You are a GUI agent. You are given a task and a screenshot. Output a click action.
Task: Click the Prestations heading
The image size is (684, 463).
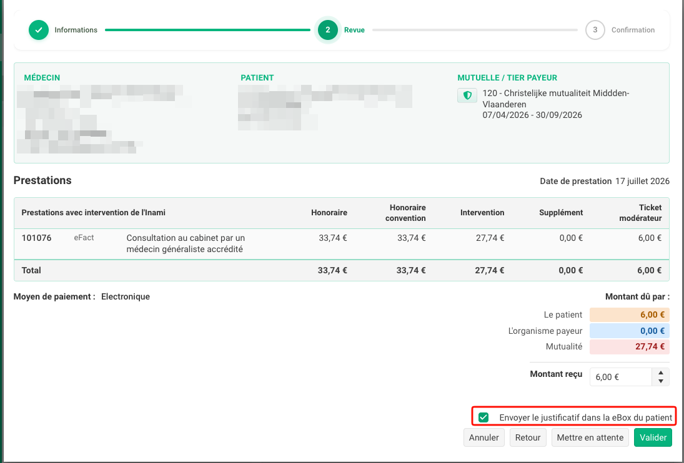click(x=42, y=180)
